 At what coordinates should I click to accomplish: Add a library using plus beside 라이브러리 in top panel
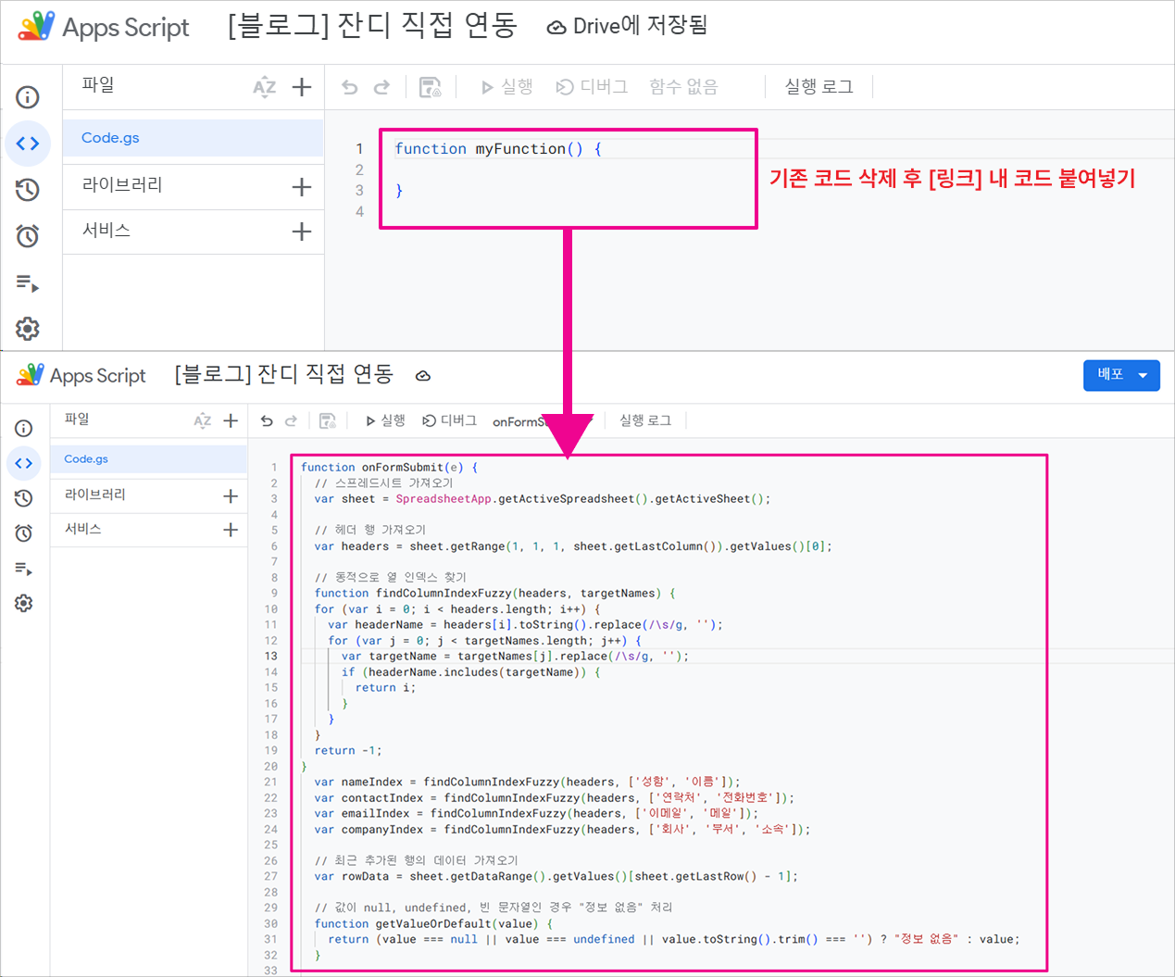302,187
